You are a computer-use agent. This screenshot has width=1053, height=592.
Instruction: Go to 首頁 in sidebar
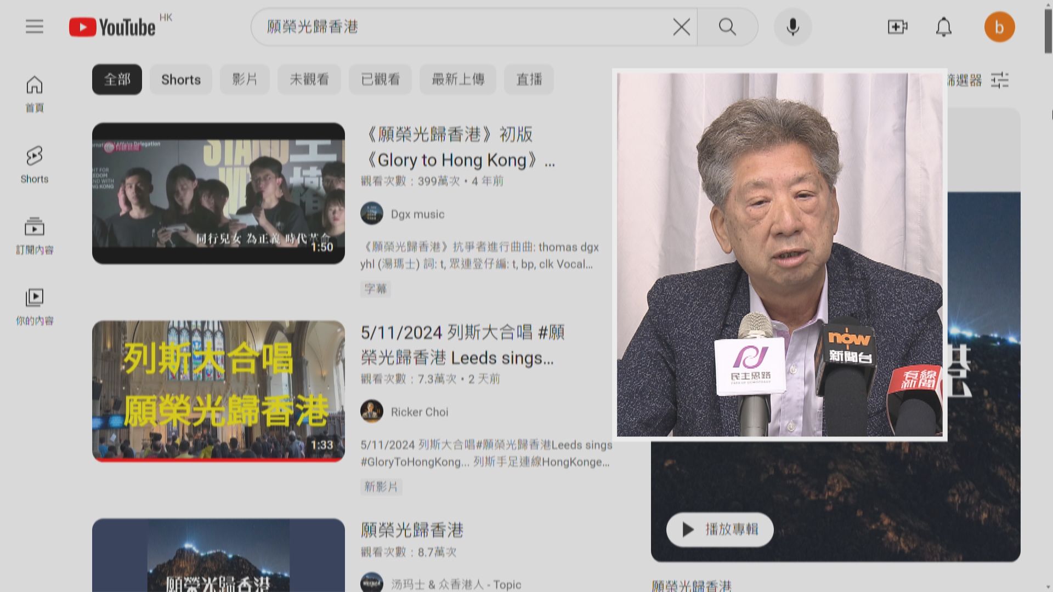35,94
